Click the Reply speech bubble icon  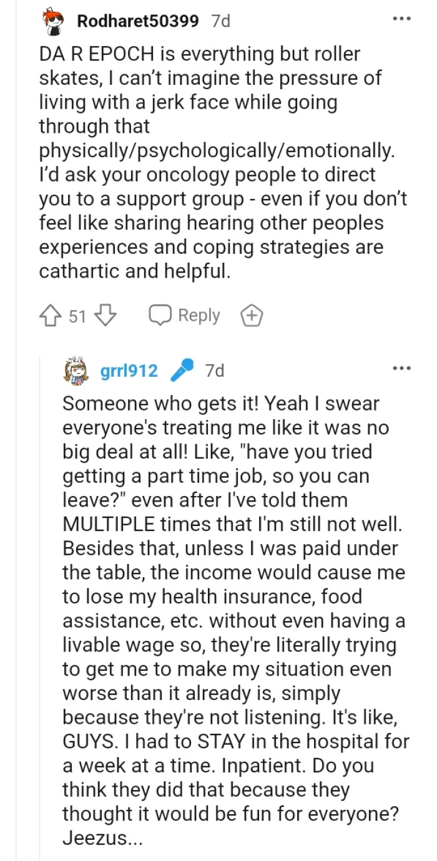(161, 315)
